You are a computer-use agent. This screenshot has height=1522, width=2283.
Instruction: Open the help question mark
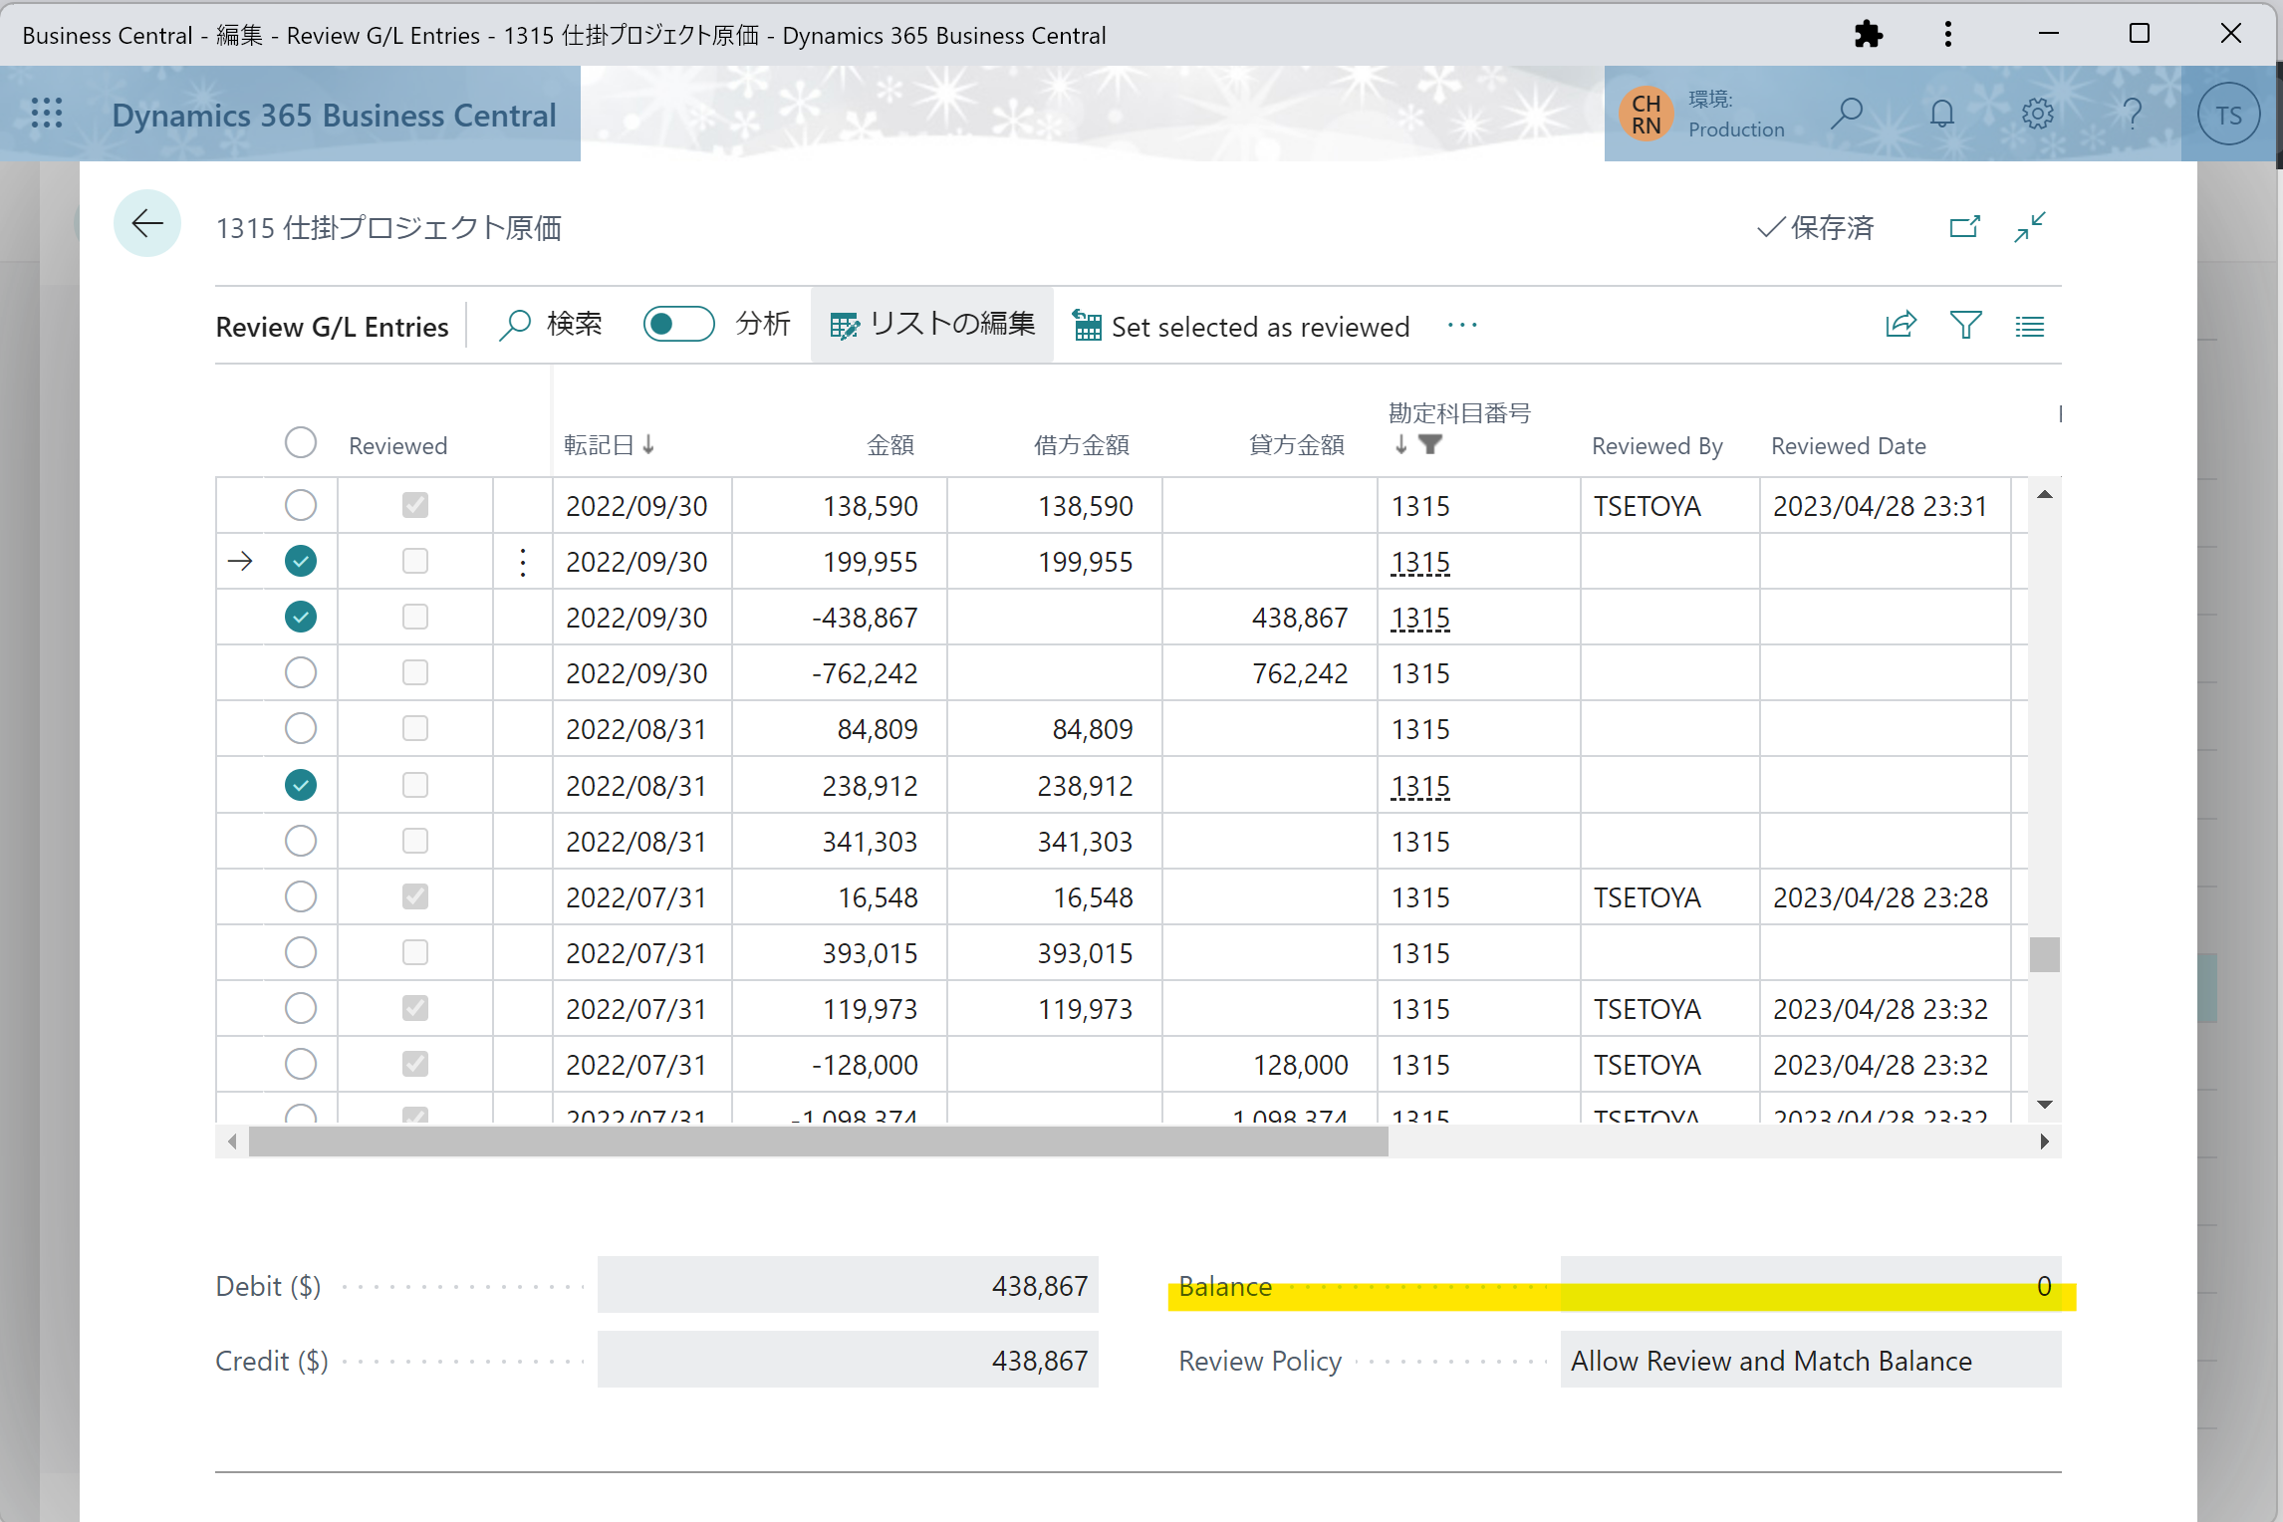(2133, 114)
